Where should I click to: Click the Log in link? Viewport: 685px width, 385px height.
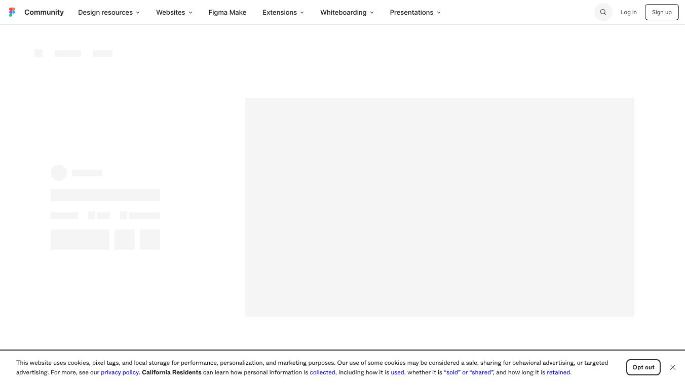[629, 12]
